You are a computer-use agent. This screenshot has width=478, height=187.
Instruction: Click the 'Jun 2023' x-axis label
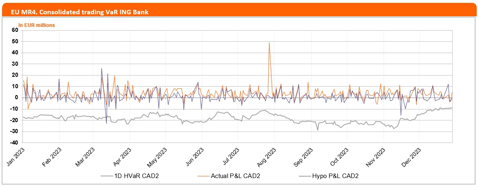click(196, 157)
